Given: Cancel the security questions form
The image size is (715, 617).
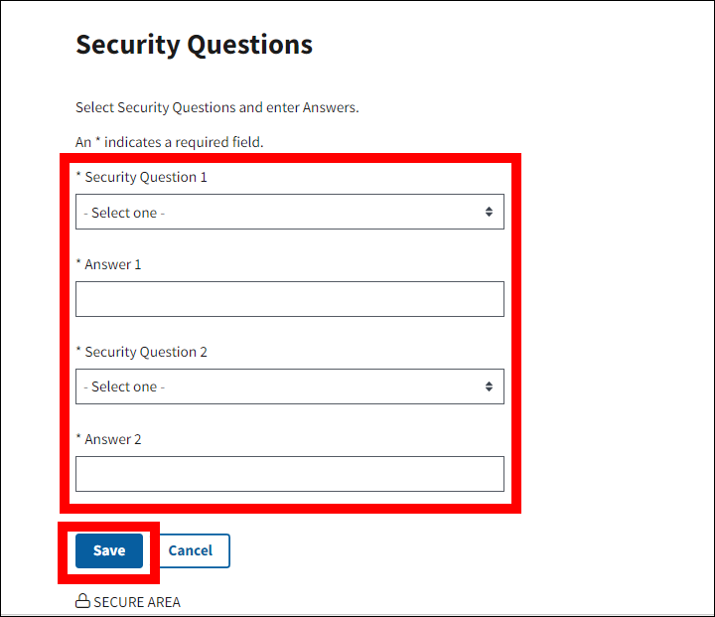Looking at the screenshot, I should [x=190, y=550].
